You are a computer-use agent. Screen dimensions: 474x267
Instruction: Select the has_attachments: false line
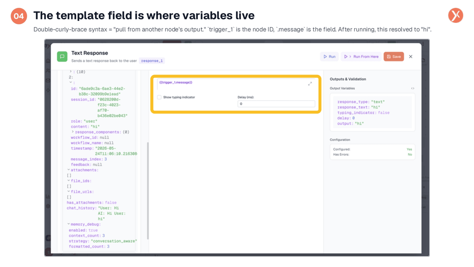pyautogui.click(x=92, y=203)
